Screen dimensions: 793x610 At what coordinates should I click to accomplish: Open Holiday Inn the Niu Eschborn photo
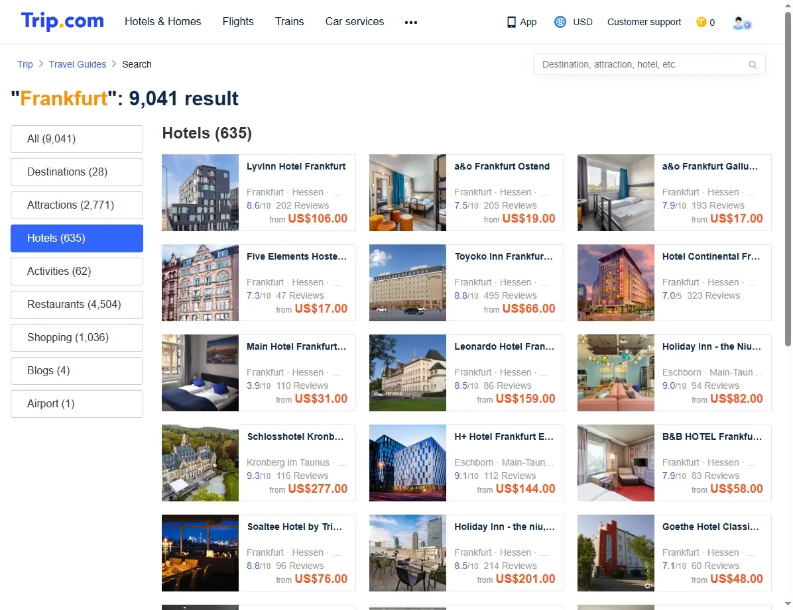[x=616, y=372]
